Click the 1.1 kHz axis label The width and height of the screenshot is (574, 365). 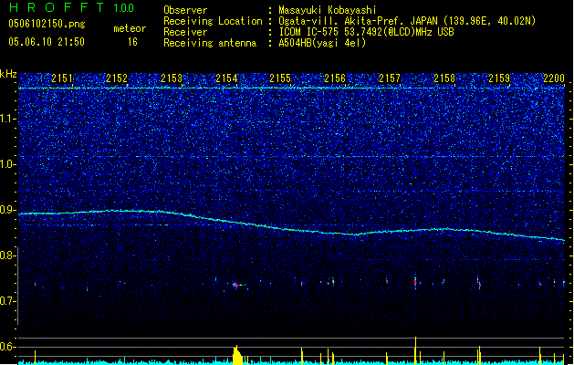(x=8, y=119)
